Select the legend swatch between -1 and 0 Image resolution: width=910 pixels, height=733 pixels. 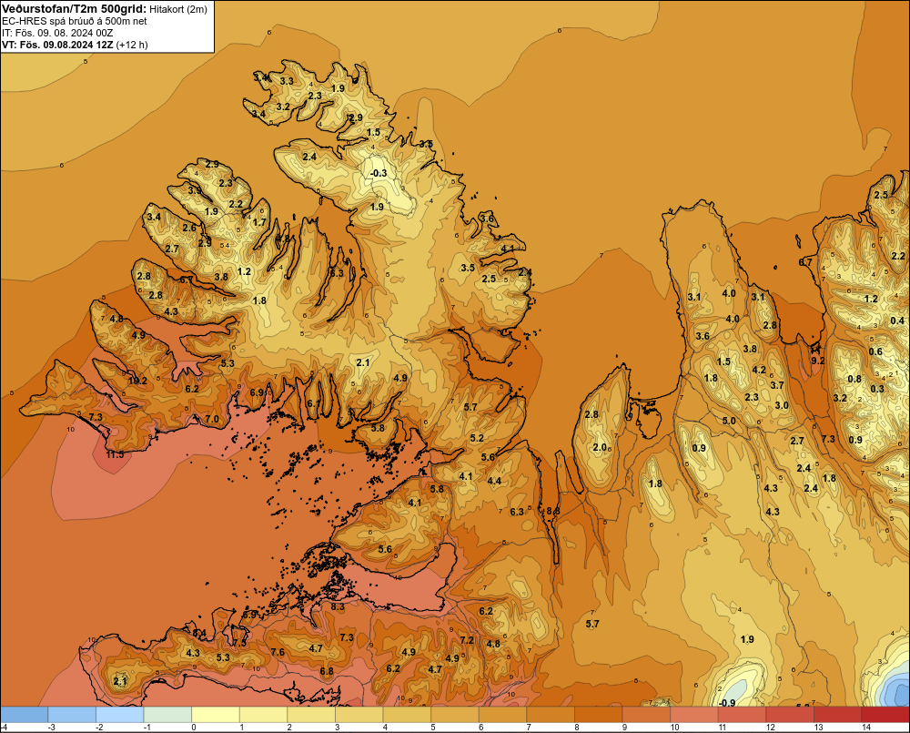point(167,715)
